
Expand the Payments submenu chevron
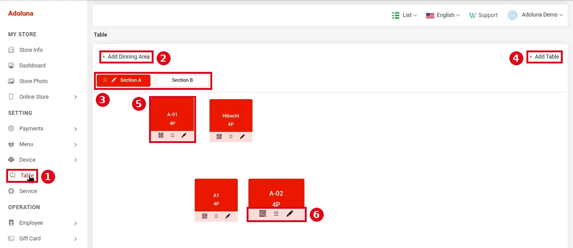[x=76, y=129]
